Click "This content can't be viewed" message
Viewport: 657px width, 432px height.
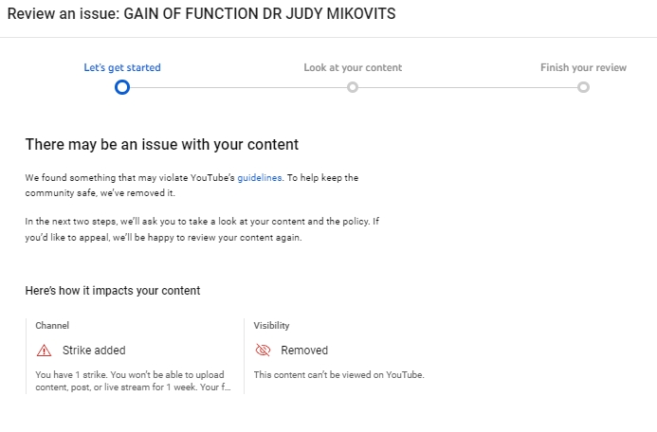(338, 374)
